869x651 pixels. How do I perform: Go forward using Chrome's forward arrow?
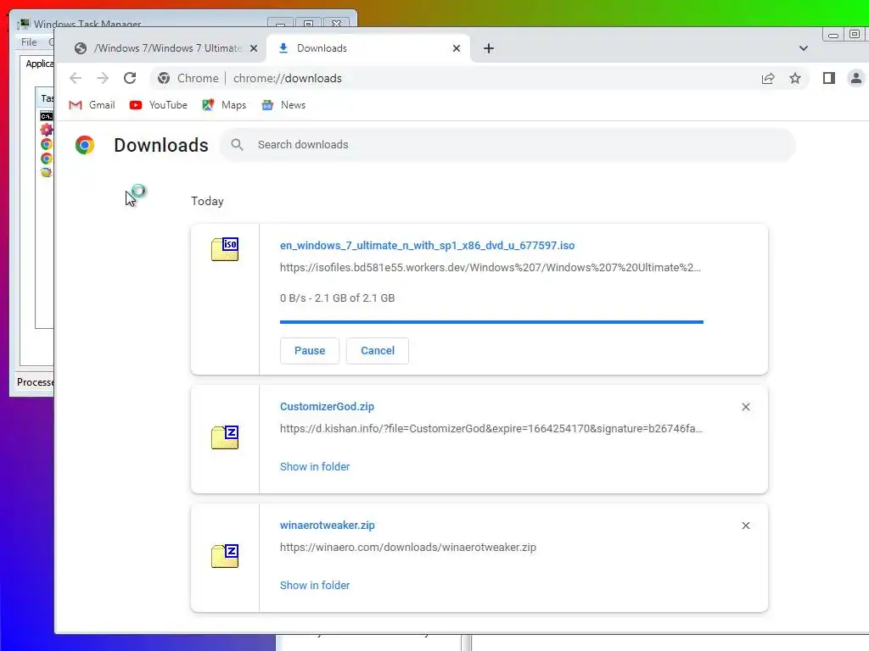pos(103,78)
